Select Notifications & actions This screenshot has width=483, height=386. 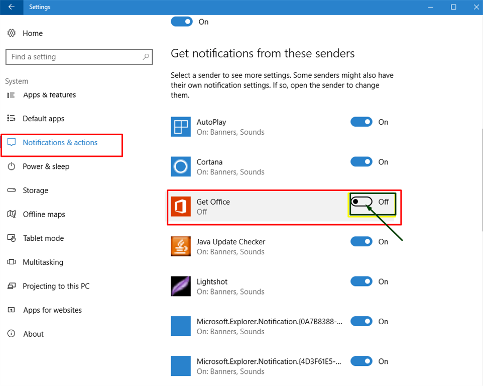tap(60, 142)
